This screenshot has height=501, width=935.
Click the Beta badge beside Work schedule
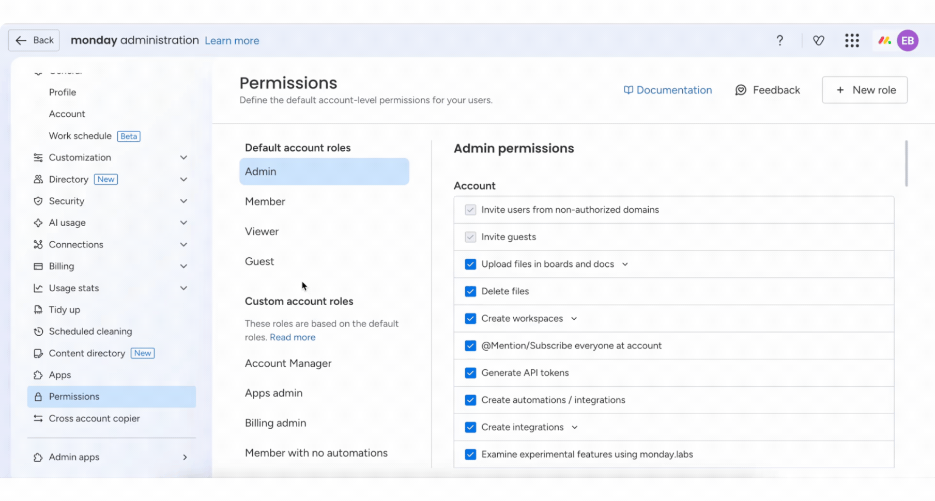[x=129, y=136]
